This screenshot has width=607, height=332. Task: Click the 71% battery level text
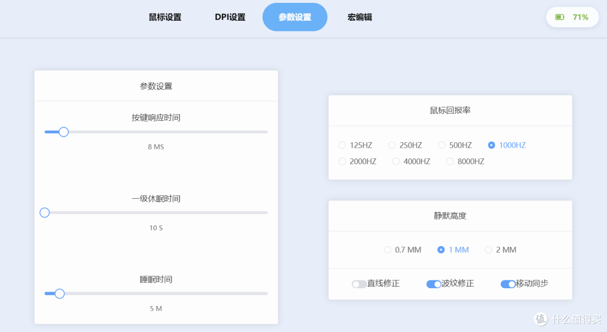(x=580, y=17)
